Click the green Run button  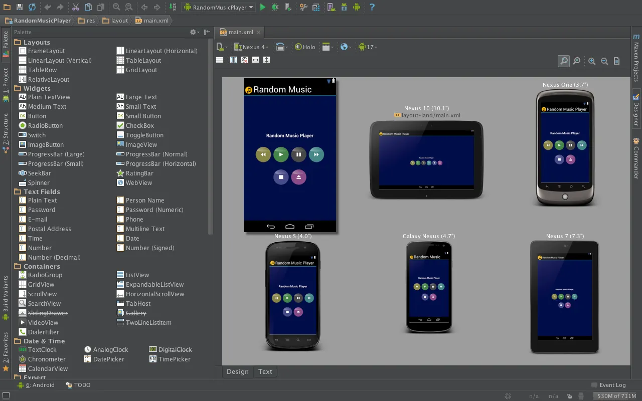(262, 7)
